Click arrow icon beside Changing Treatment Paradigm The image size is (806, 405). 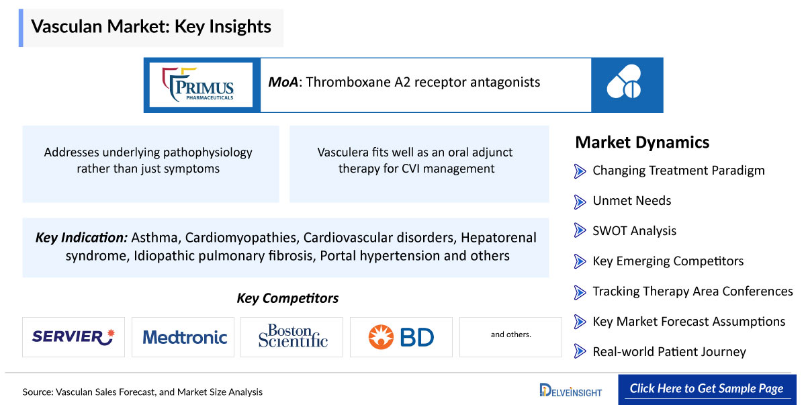580,171
